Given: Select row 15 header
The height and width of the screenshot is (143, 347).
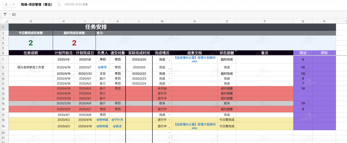Looking at the screenshot, I should coord(4,103).
